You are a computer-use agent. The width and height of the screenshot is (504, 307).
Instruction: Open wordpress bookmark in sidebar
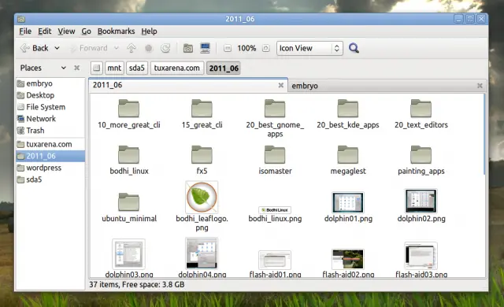pyautogui.click(x=50, y=168)
